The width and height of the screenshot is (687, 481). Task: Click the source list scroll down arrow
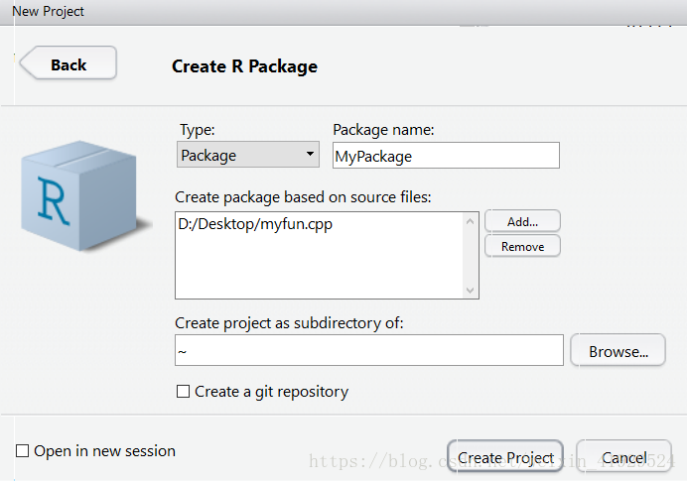(x=471, y=291)
